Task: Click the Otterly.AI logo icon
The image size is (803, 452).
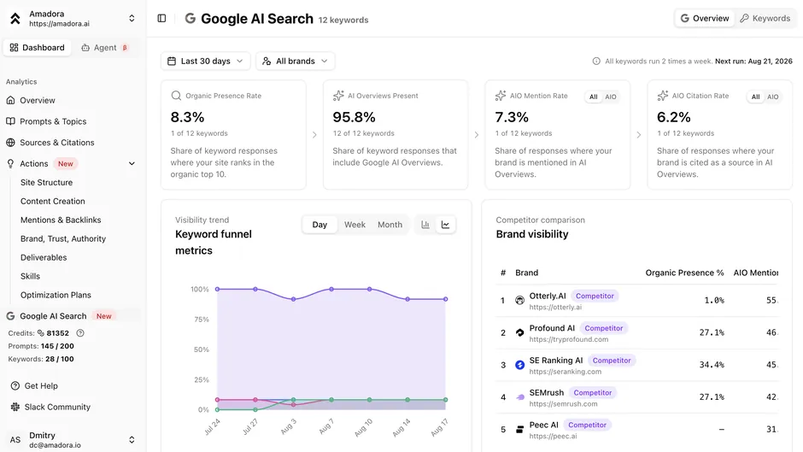Action: pyautogui.click(x=519, y=300)
